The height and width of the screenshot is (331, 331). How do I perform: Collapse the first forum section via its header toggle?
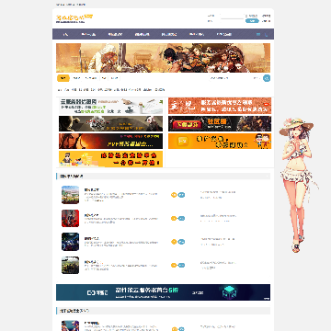pos(268,177)
